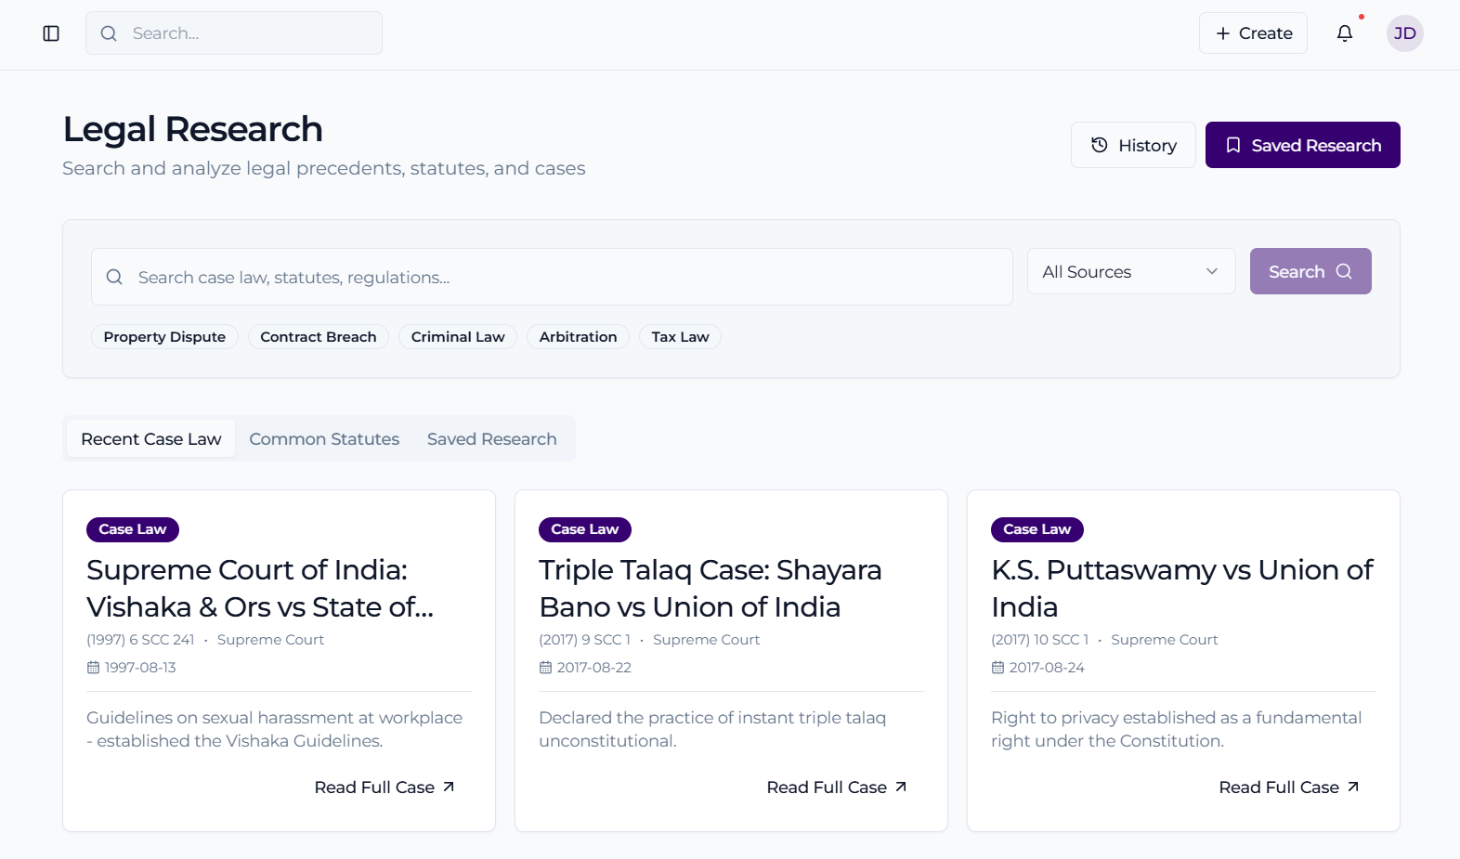Select the Tax Law filter chip
Screen dimensions: 1460x859
680,337
